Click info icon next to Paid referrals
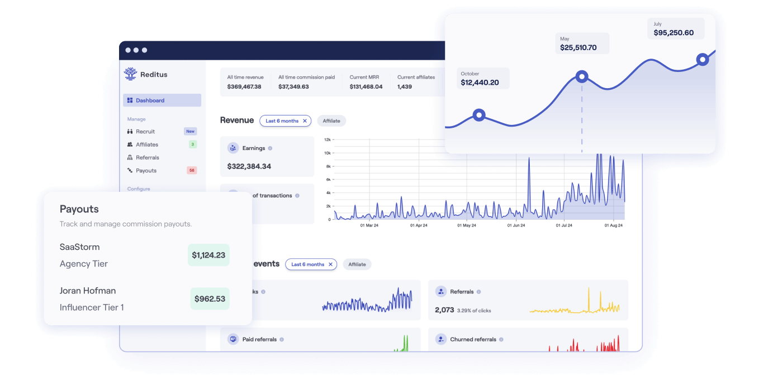The height and width of the screenshot is (391, 773). (x=282, y=339)
